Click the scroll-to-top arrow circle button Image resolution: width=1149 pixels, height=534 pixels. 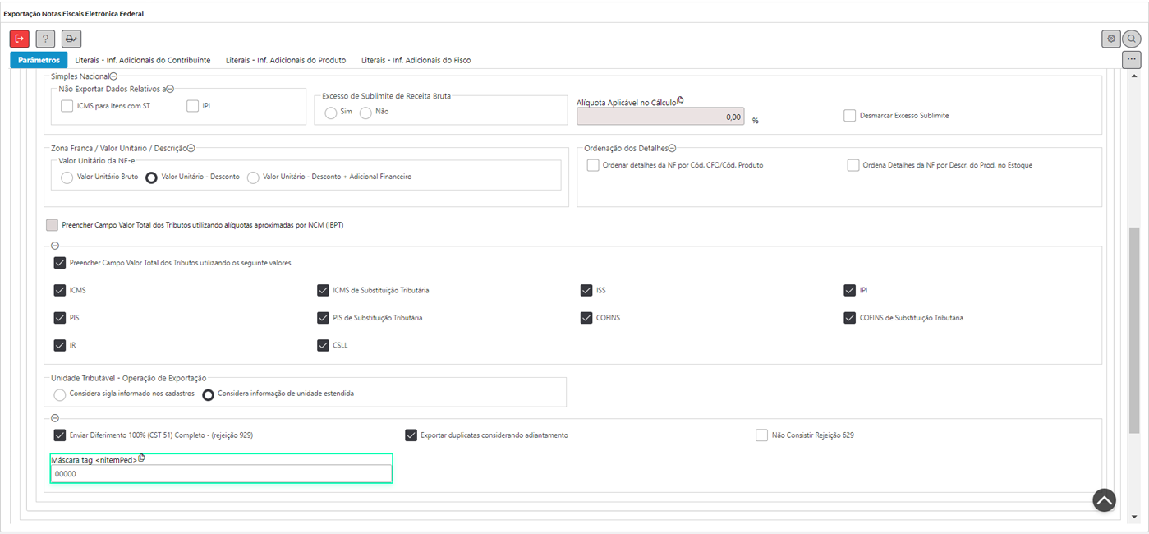(x=1104, y=499)
